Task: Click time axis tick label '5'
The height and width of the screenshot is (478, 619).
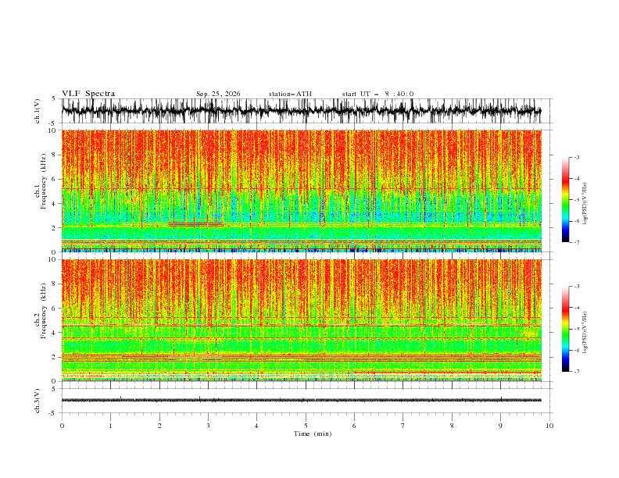Action: point(306,426)
